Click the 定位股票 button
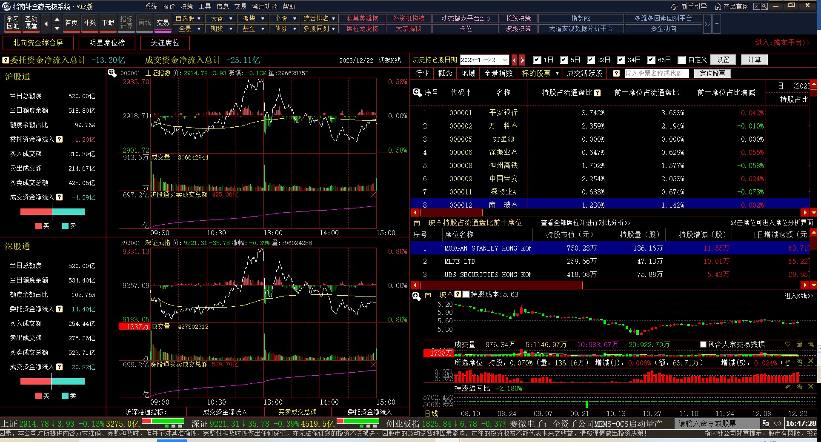The height and width of the screenshot is (442, 821). [712, 73]
